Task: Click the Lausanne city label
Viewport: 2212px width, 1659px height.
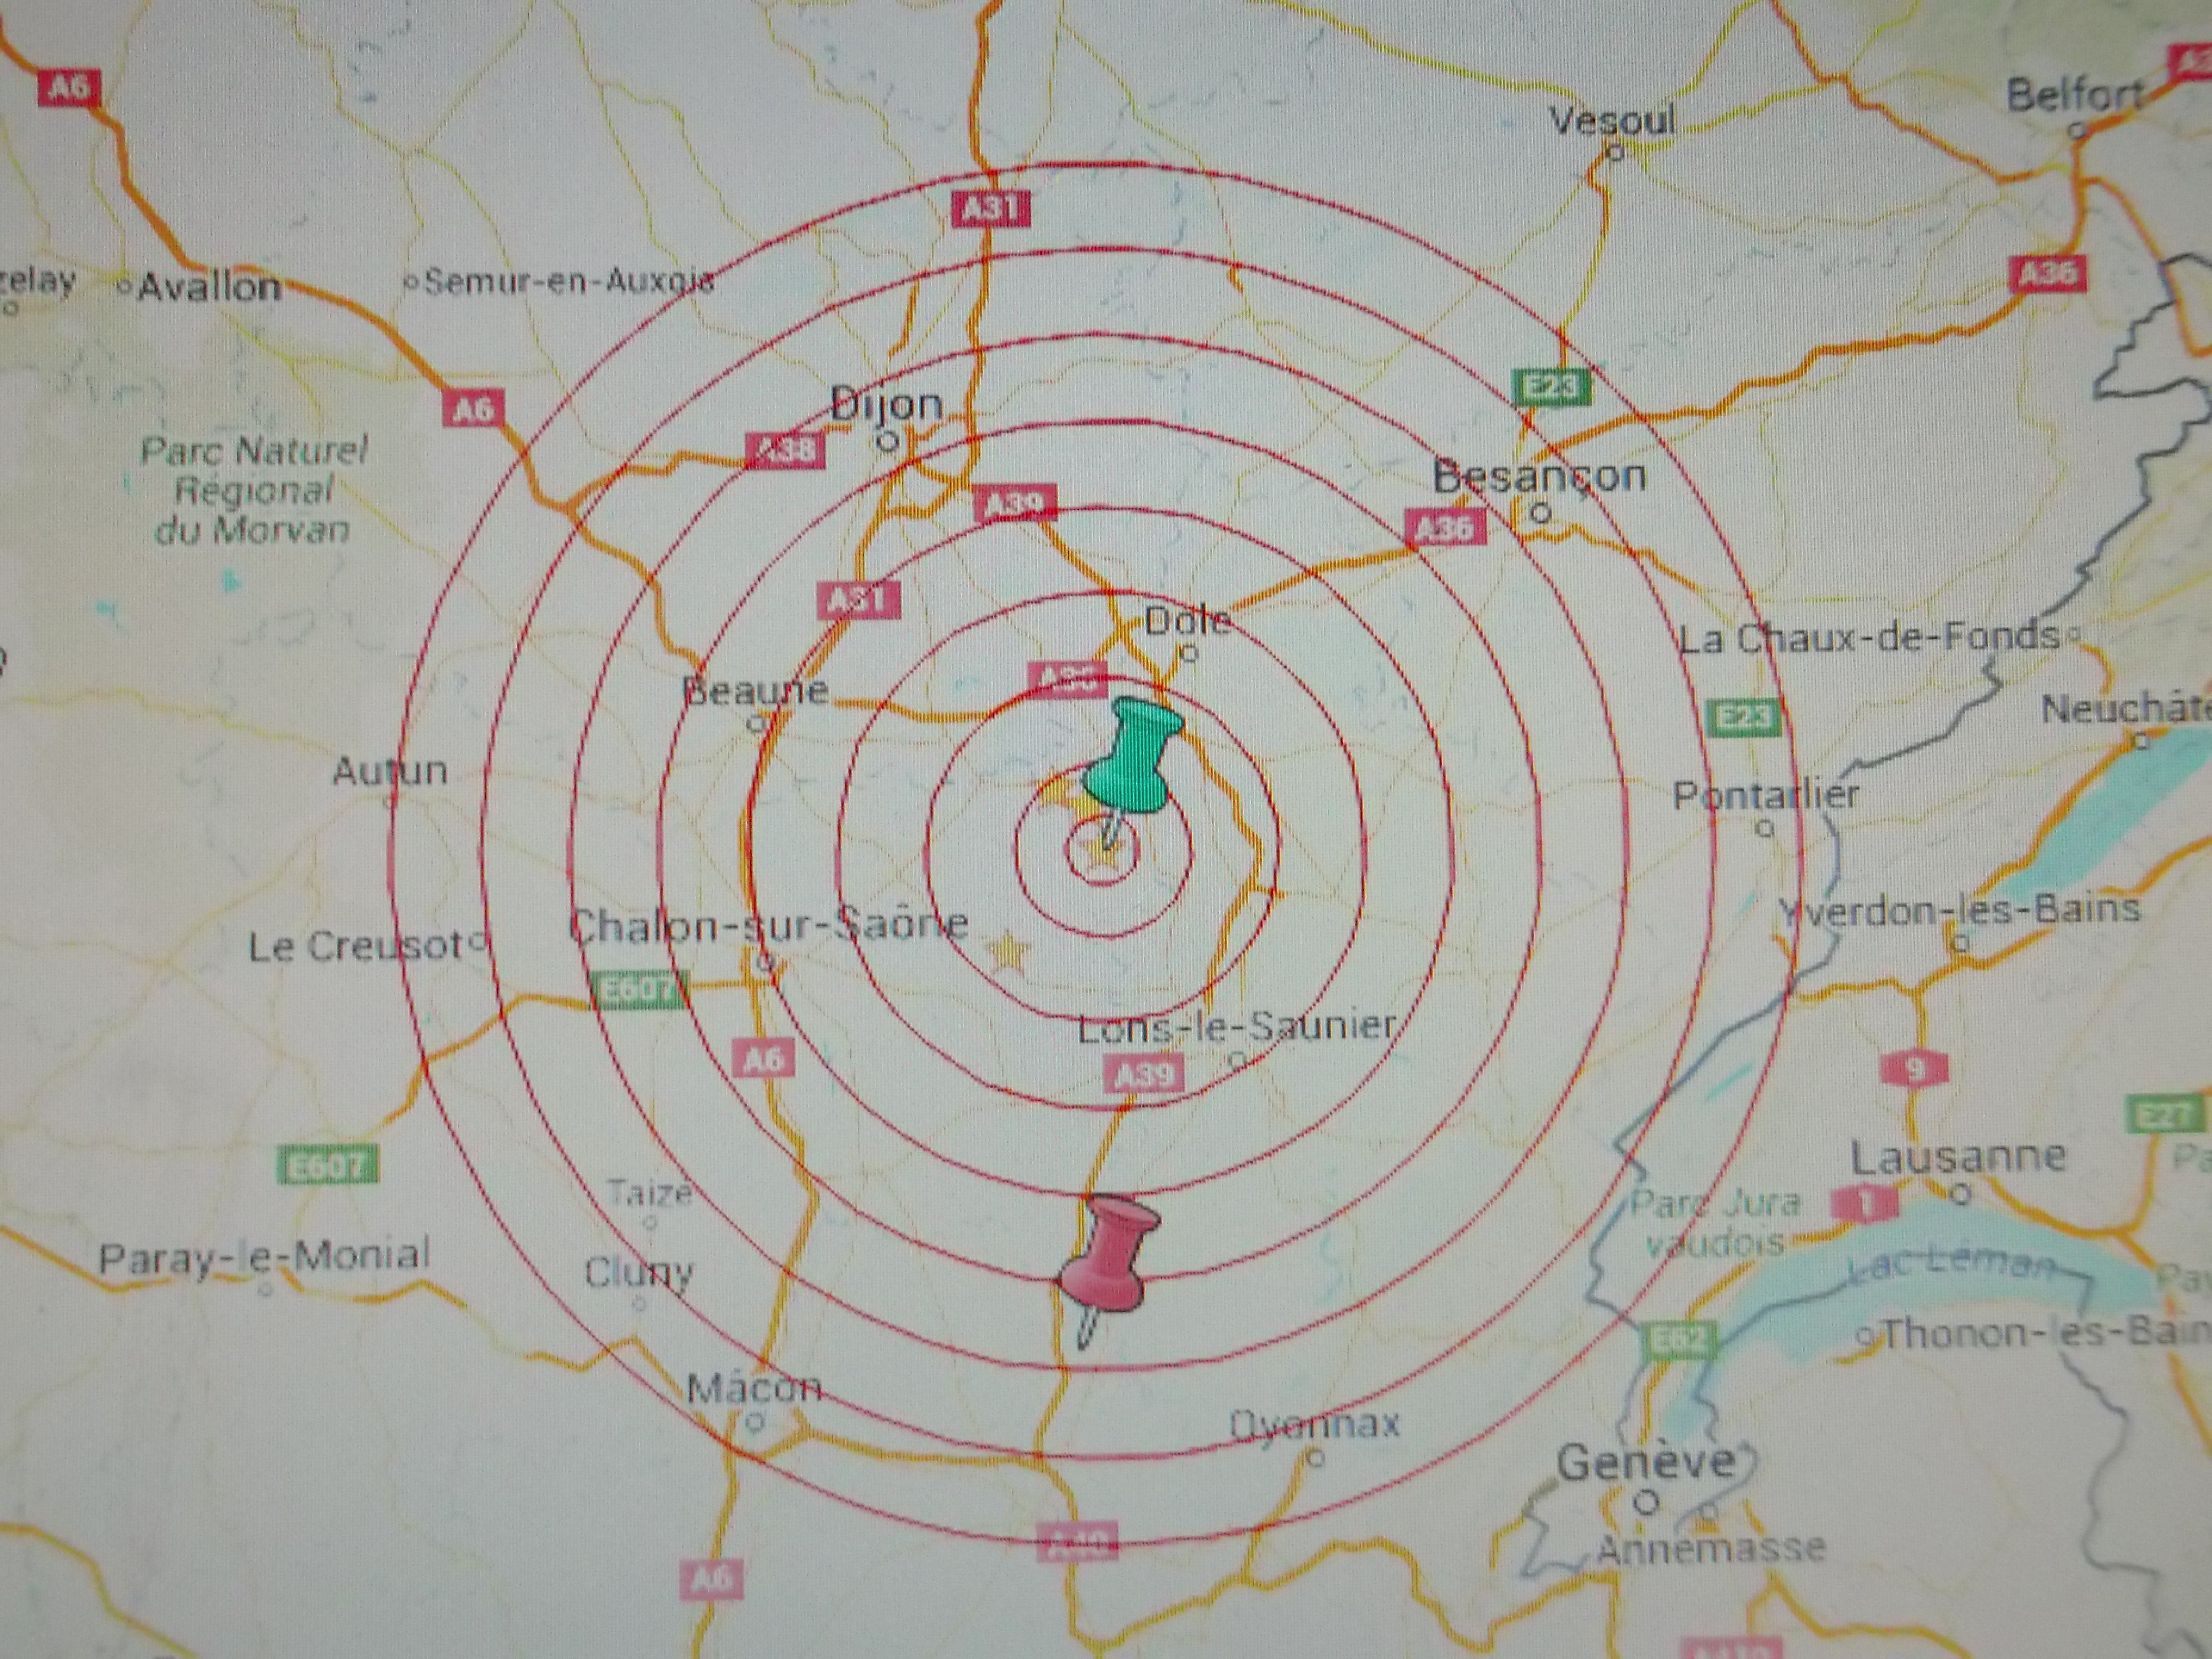Action: pos(1958,1158)
